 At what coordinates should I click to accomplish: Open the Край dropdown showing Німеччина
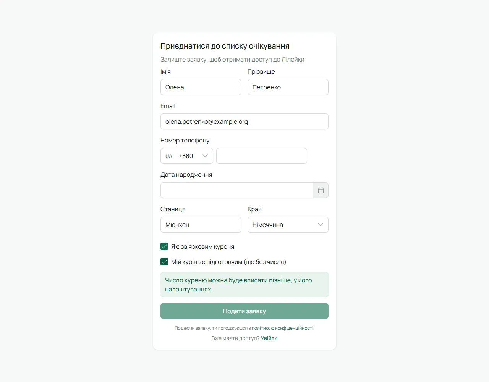click(x=288, y=225)
